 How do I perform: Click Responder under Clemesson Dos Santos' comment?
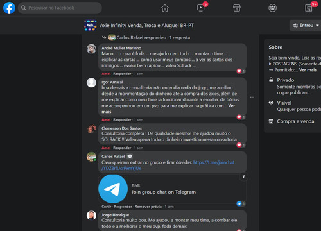(122, 148)
